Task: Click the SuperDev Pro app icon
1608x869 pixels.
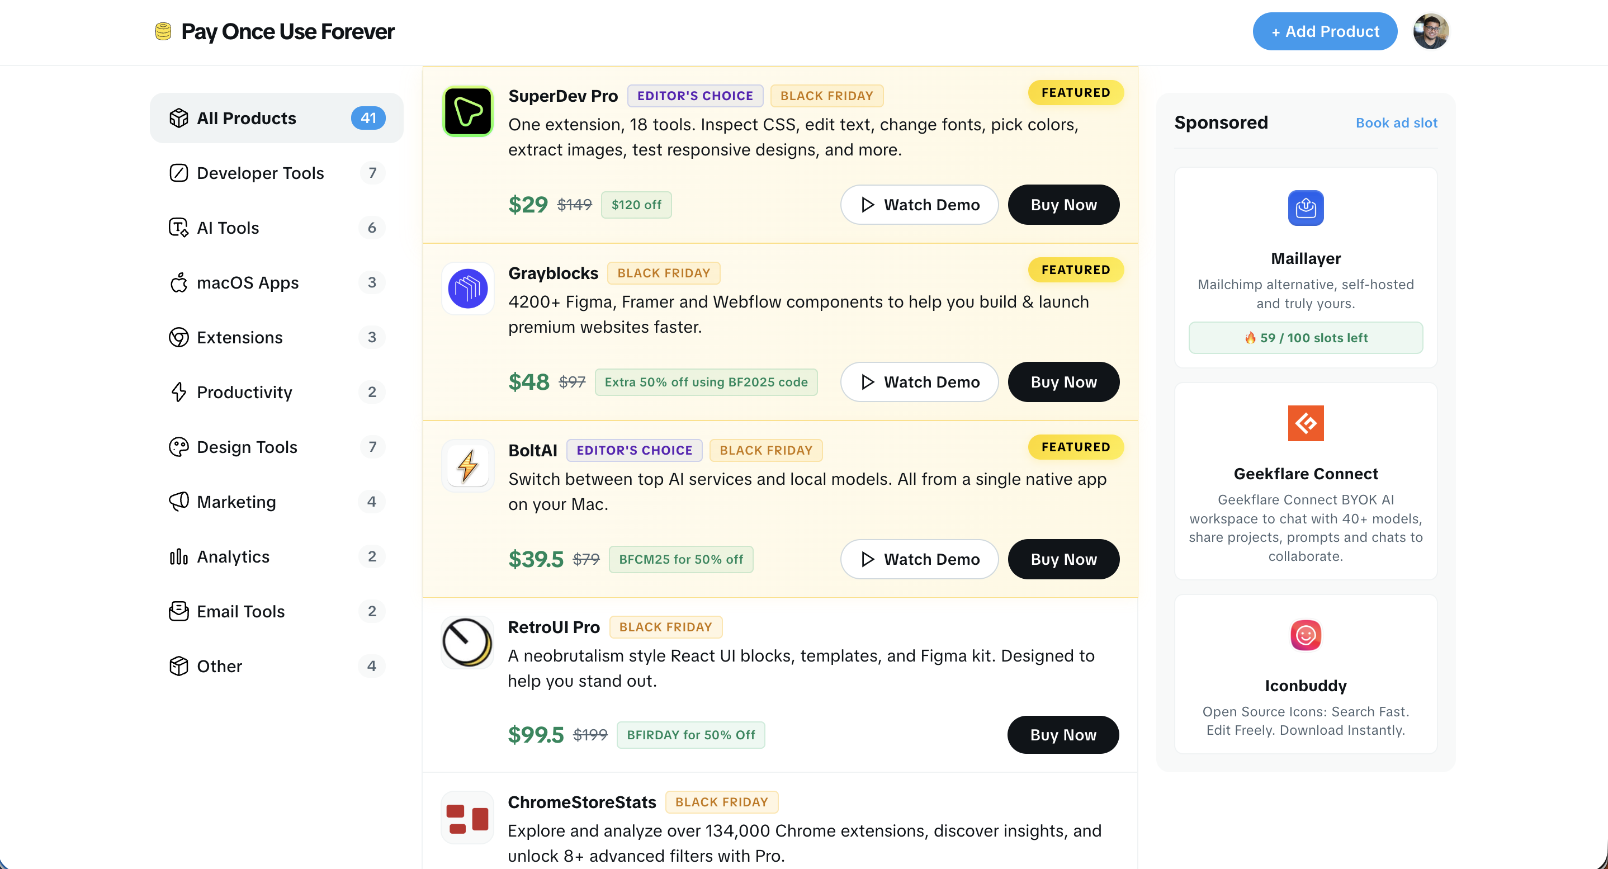Action: [x=467, y=111]
